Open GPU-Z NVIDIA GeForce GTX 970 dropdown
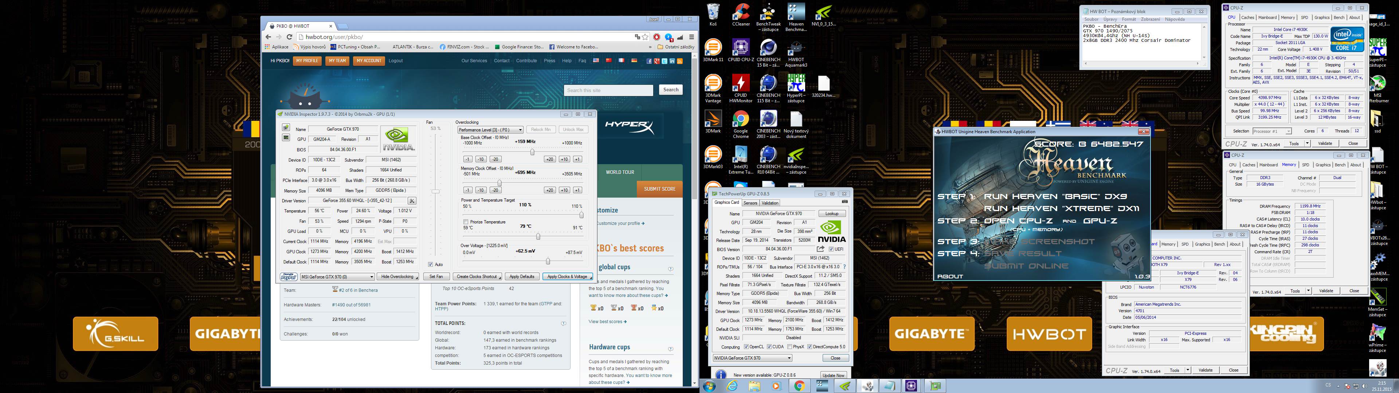This screenshot has height=393, width=1399. (752, 358)
